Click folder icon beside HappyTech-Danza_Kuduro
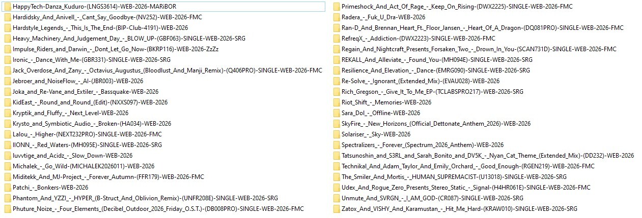This screenshot has height=218, width=642. [7, 7]
